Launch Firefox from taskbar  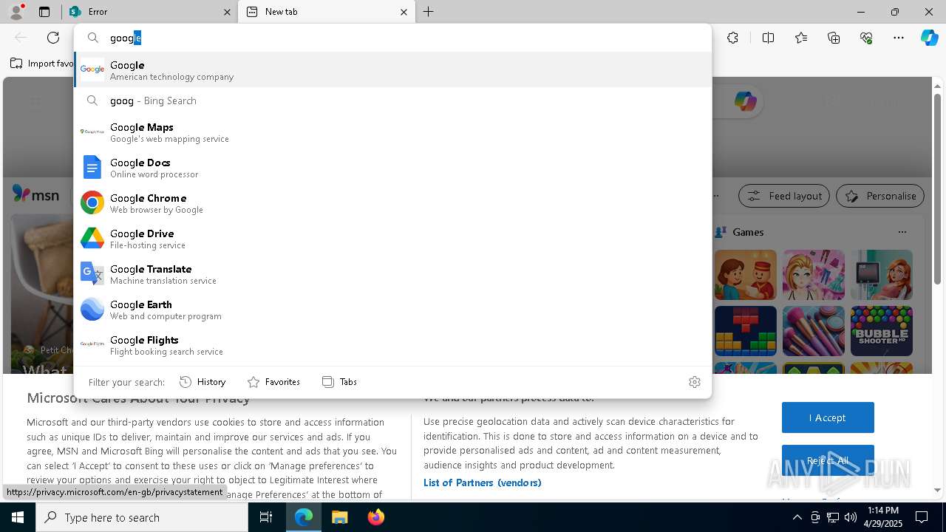click(375, 517)
